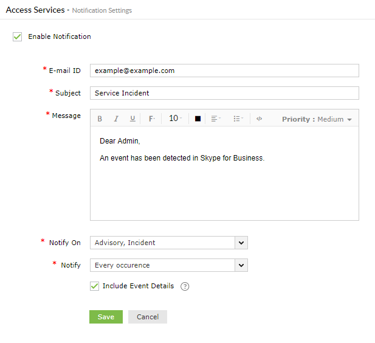Click the Save button

click(106, 317)
